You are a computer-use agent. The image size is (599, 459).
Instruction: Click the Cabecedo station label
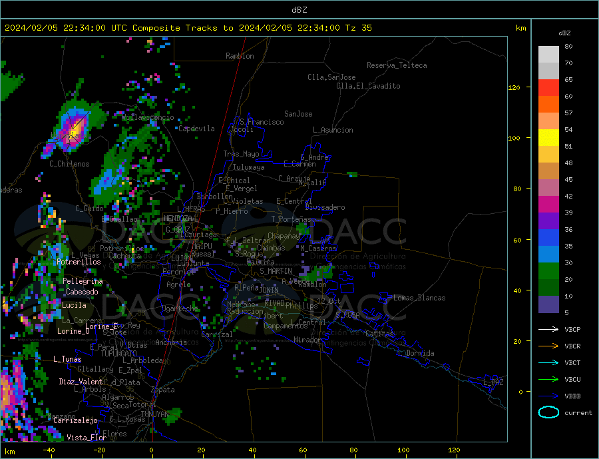coord(82,292)
